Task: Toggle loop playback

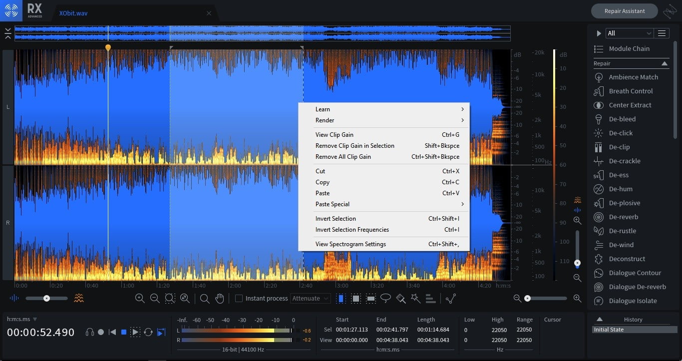Action: click(x=148, y=332)
